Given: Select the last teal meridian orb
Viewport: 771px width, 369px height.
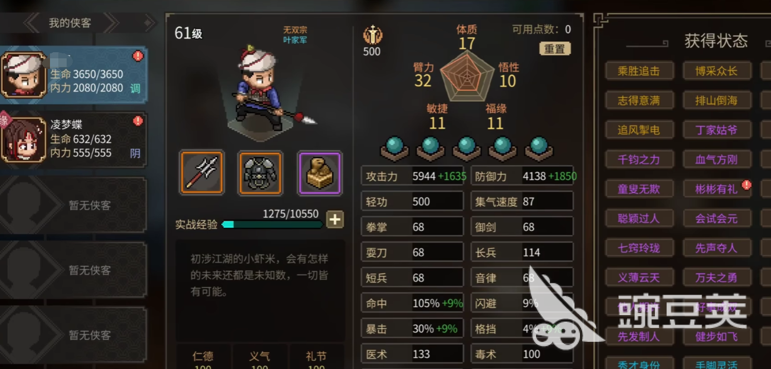Looking at the screenshot, I should click(x=538, y=147).
